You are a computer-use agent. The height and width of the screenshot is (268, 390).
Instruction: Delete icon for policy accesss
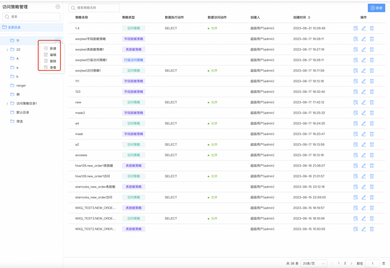click(372, 155)
